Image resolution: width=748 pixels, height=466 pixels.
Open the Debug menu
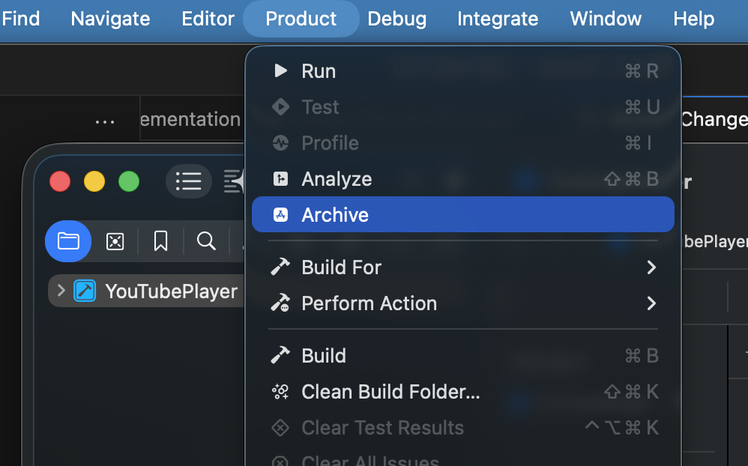point(397,19)
